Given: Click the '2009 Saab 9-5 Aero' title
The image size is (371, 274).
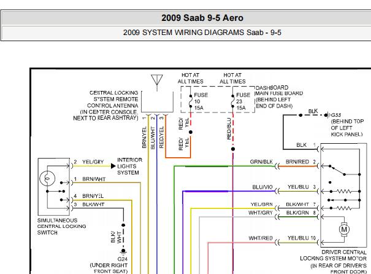Looking at the screenshot, I should (202, 18).
